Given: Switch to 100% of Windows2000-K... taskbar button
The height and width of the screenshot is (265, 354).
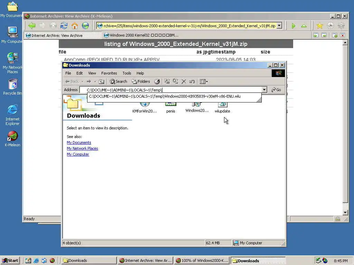Looking at the screenshot, I should pos(202,261).
